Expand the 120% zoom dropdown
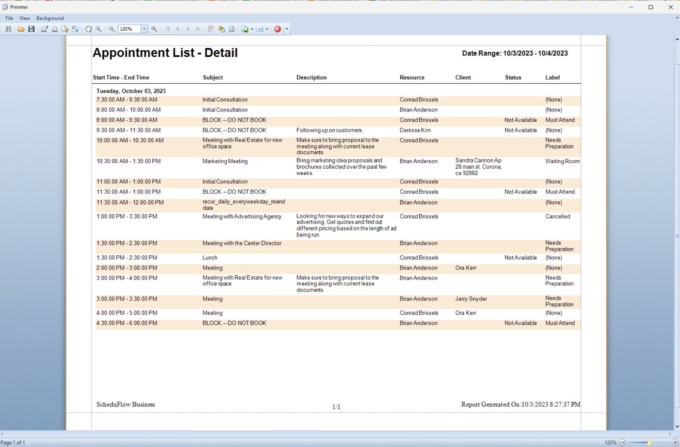The image size is (680, 447). click(144, 29)
